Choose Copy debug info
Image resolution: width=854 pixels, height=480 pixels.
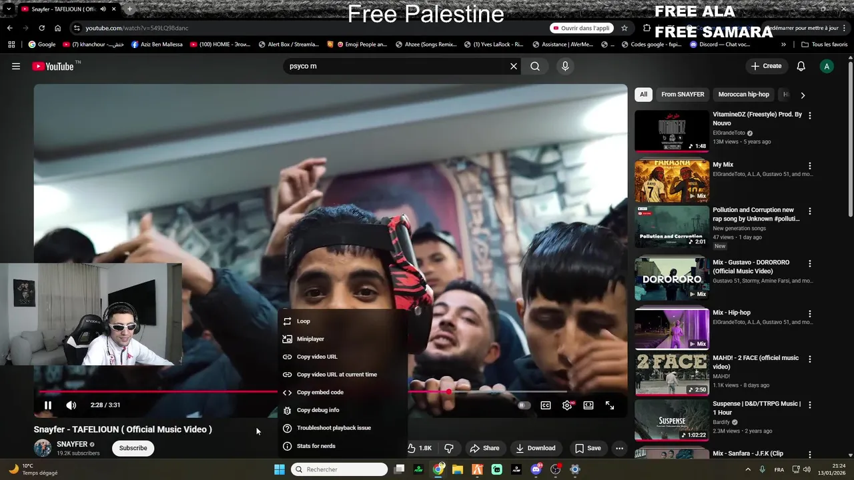coord(343,410)
